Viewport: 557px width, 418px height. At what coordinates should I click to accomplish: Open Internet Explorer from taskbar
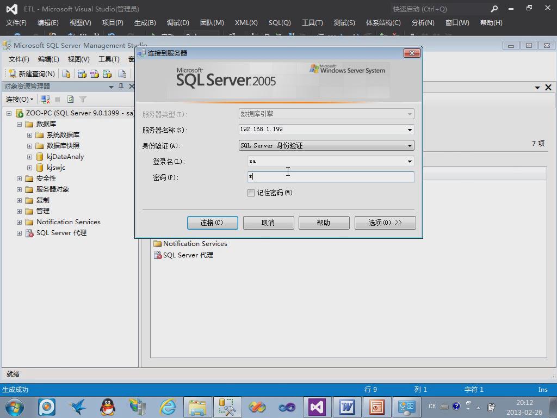tap(168, 407)
